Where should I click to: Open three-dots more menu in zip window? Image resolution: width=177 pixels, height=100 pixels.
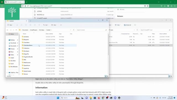pos(135,25)
